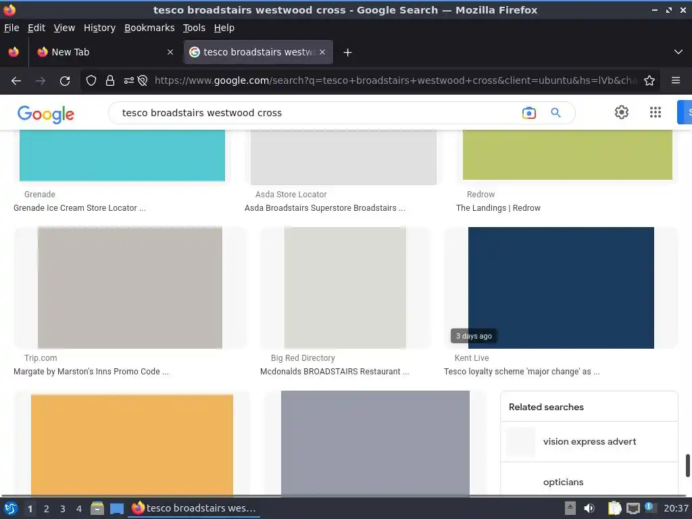The height and width of the screenshot is (519, 692).
Task: Click the 20:37 clock in tray
Action: [676, 508]
